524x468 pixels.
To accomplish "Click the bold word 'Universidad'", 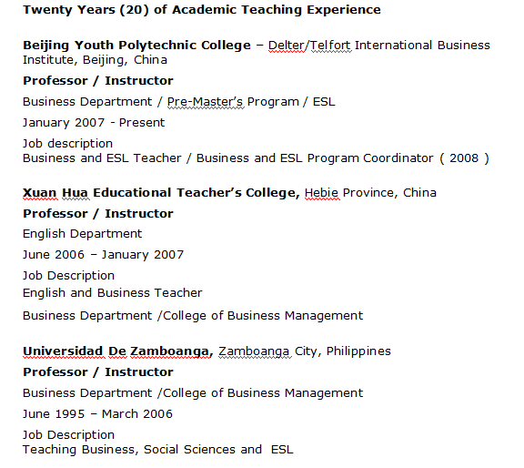I will [x=63, y=351].
